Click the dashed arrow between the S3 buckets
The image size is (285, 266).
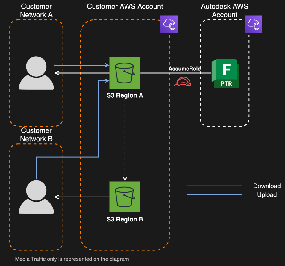[125, 141]
